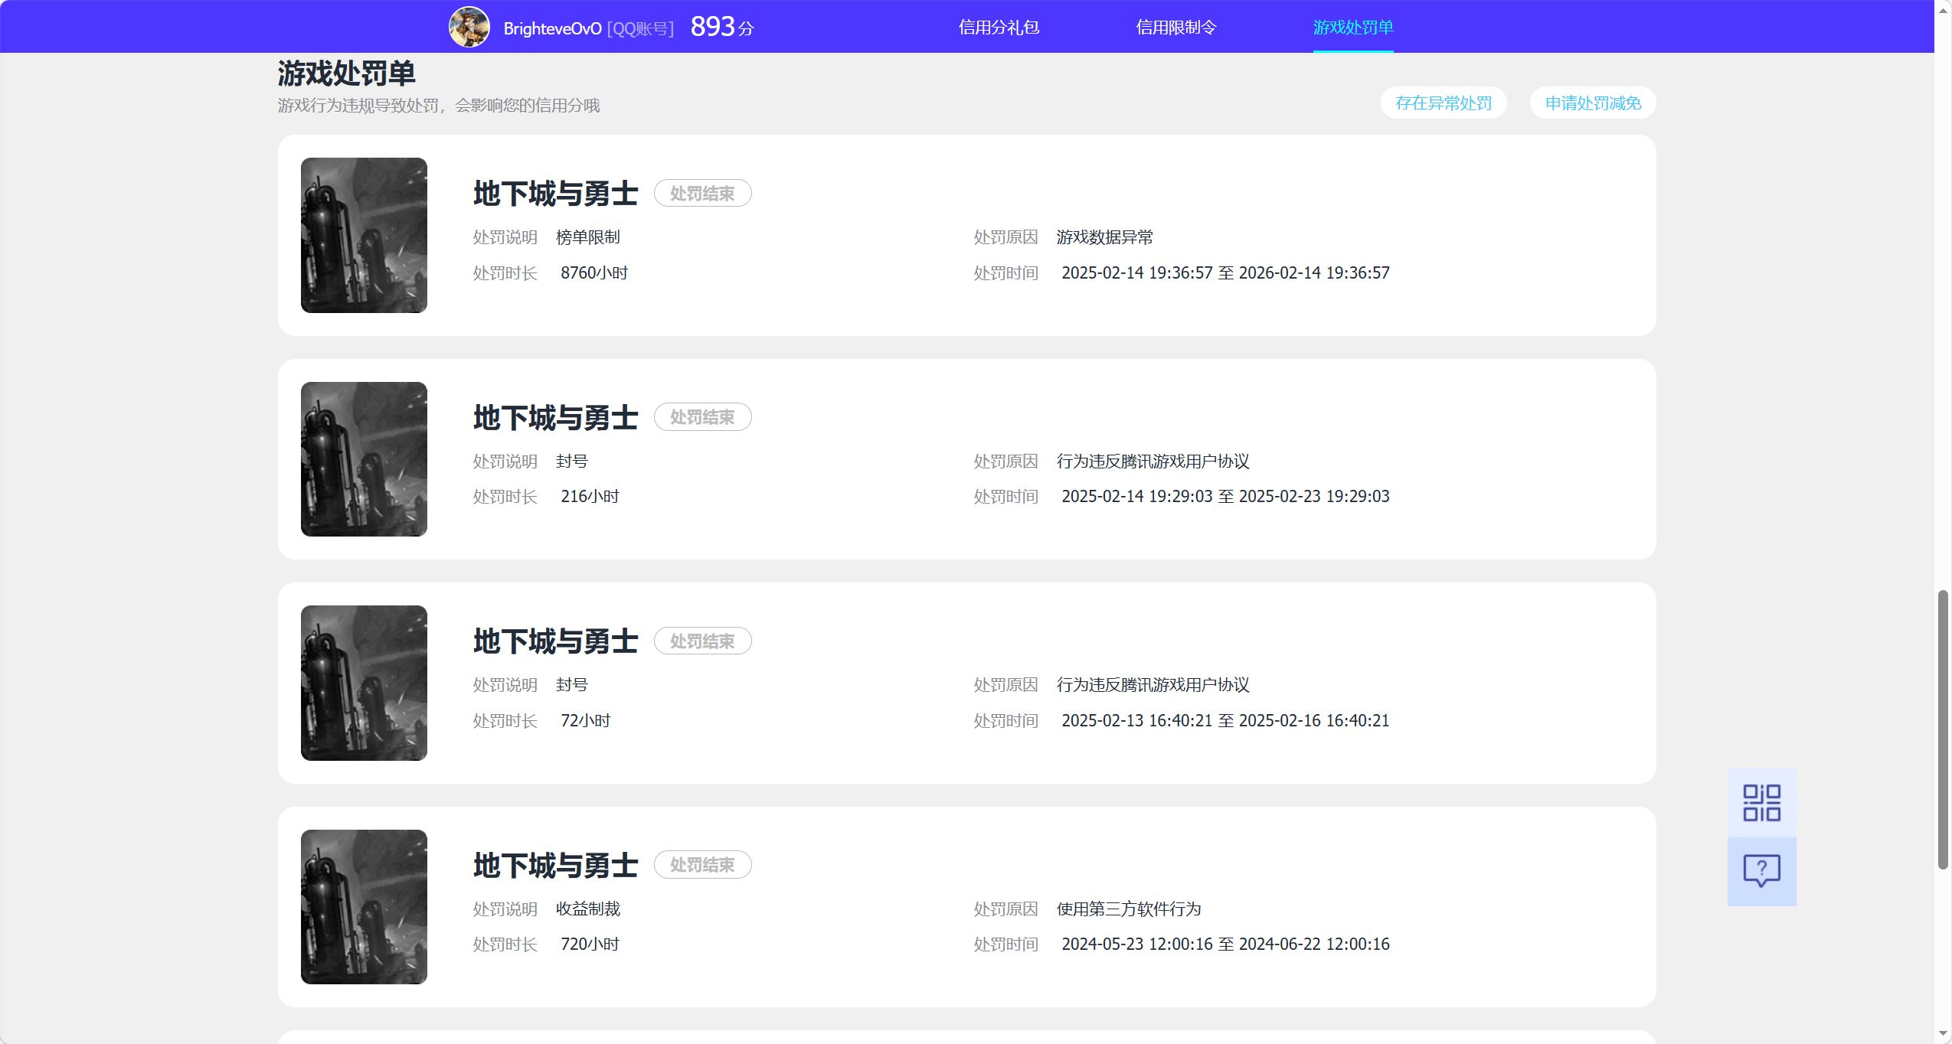The height and width of the screenshot is (1044, 1952).
Task: Click 处罚结束 badge on 收益制裁 record
Action: [x=702, y=865]
